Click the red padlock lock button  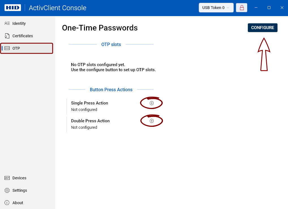tap(242, 8)
